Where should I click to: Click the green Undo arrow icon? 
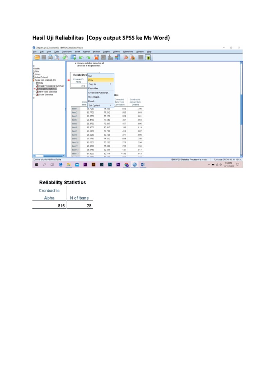[81, 58]
